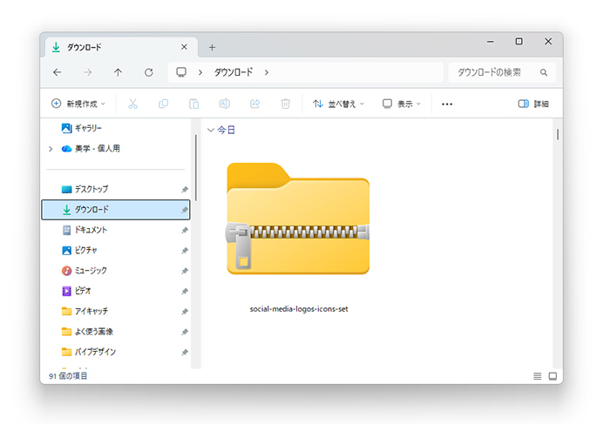Click the social-media-logos-icons-set file name
The image size is (610, 424).
pos(299,309)
